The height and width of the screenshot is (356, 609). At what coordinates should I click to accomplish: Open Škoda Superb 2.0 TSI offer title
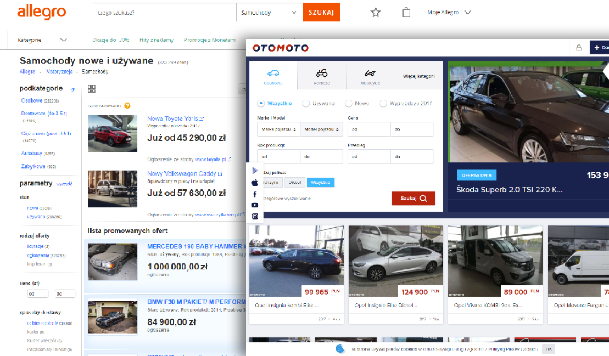point(509,190)
